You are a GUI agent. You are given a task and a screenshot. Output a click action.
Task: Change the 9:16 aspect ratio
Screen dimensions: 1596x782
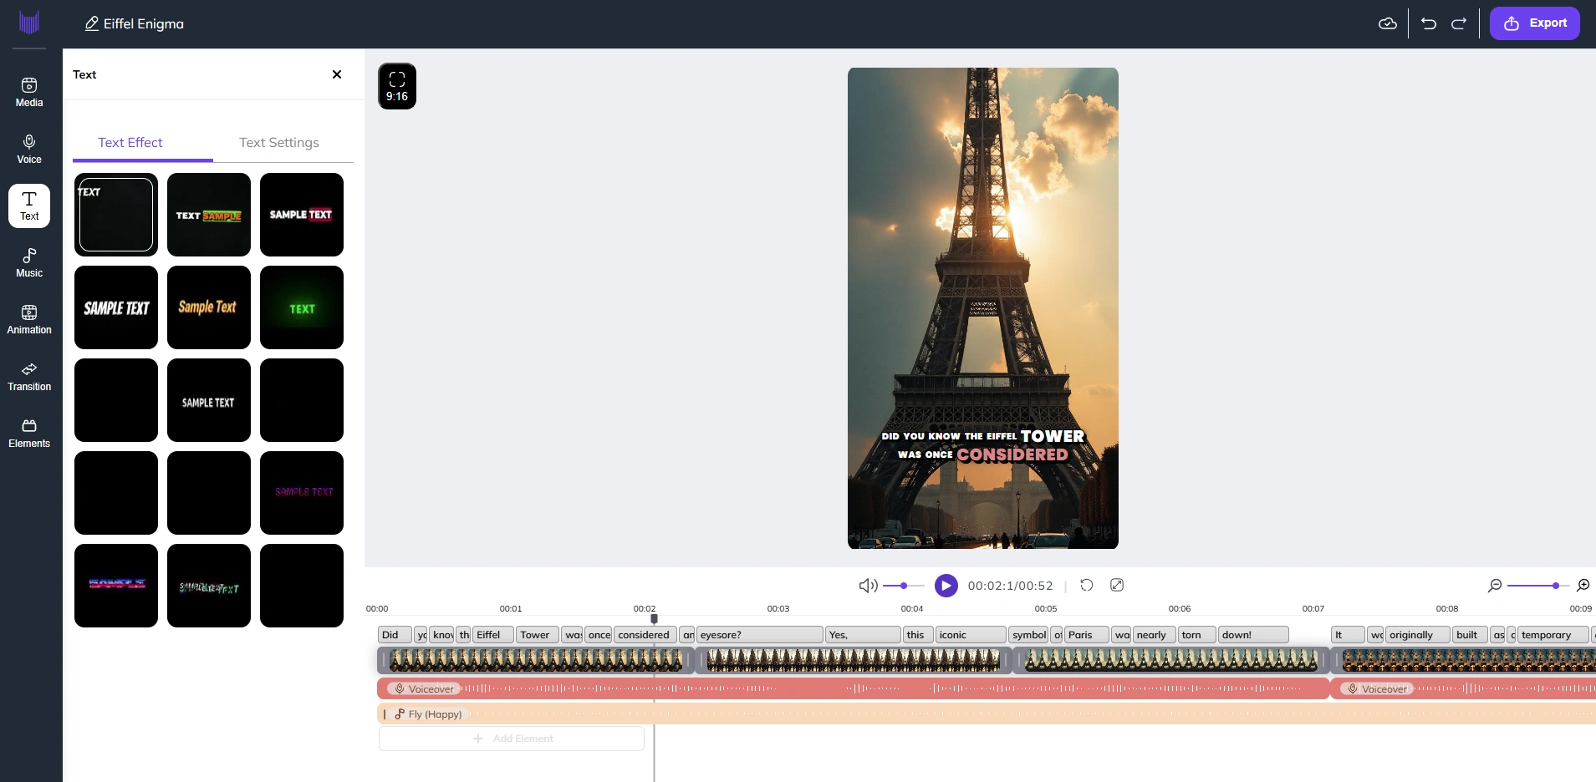coord(397,86)
